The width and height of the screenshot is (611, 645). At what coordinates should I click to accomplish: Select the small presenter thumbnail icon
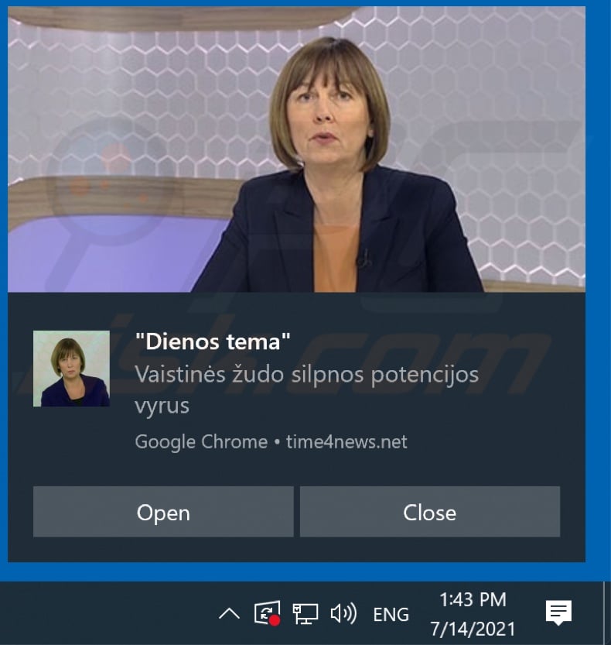click(x=71, y=369)
